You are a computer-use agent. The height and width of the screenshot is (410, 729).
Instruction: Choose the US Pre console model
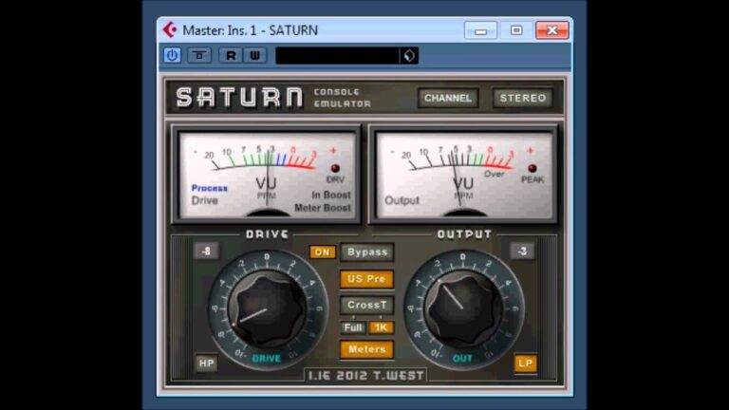coord(366,279)
